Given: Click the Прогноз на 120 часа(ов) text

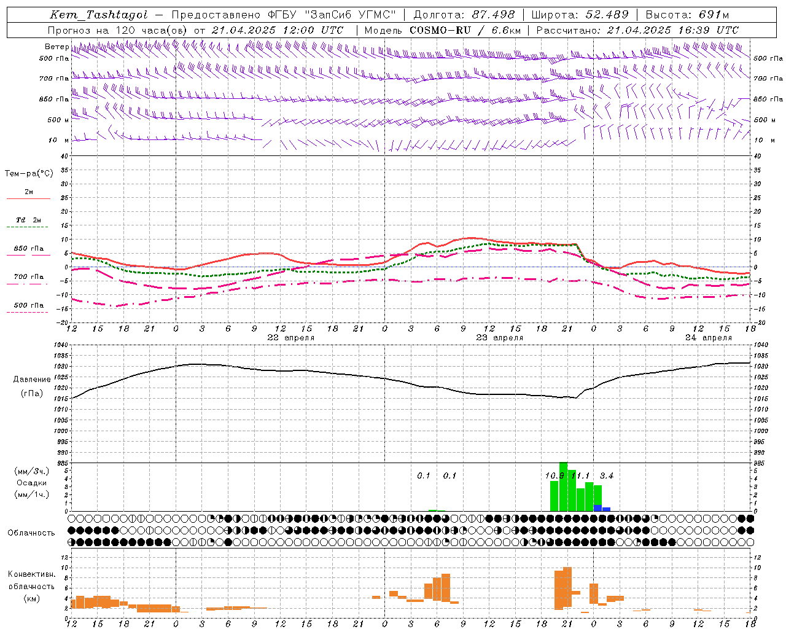Looking at the screenshot, I should pos(117,30).
